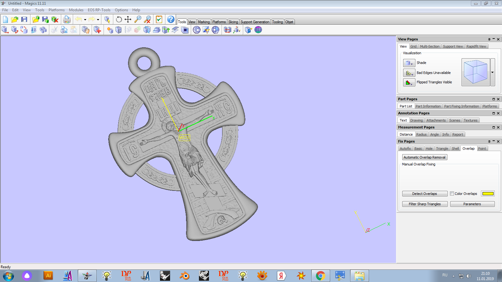Click the magnifying glass Zoom tool
Screen dimensions: 502x282
coord(137,19)
